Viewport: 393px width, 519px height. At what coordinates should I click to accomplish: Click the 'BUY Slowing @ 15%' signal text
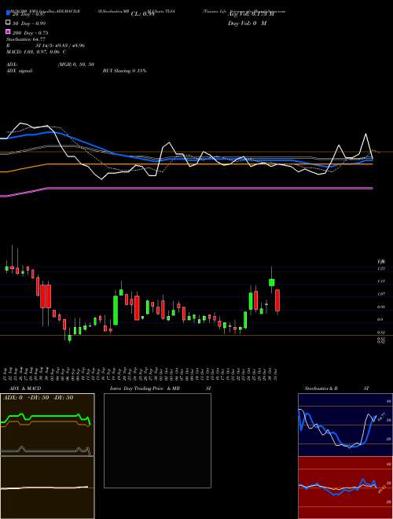click(x=125, y=71)
